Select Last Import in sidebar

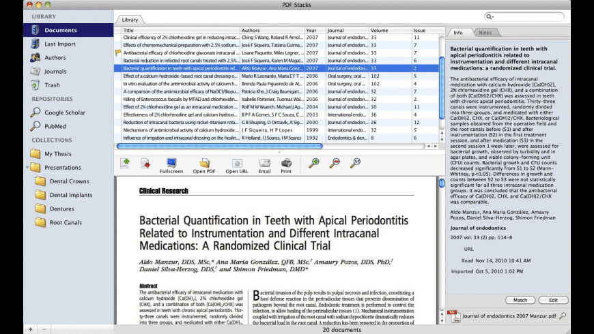click(60, 44)
